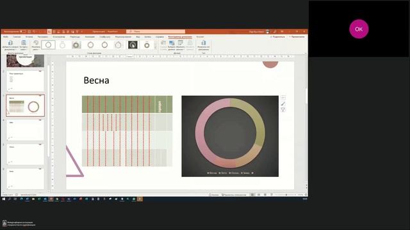
Task: Switch to the Вставка ribbon tab
Action: pyautogui.click(x=29, y=37)
